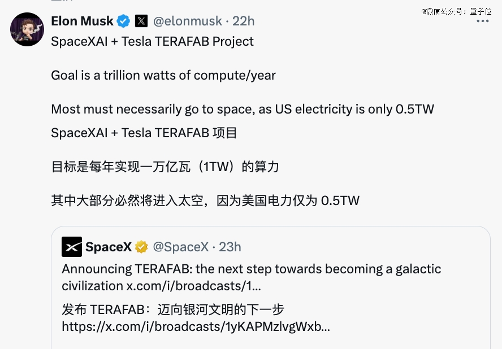Click the X affiliation badge next to Elon Musk
This screenshot has width=502, height=349.
tap(141, 21)
